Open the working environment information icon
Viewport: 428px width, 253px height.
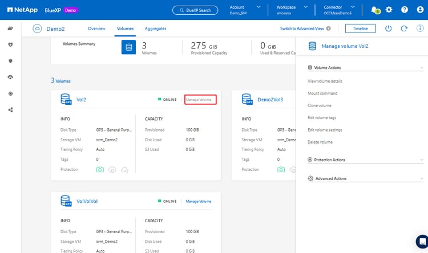tap(419, 28)
